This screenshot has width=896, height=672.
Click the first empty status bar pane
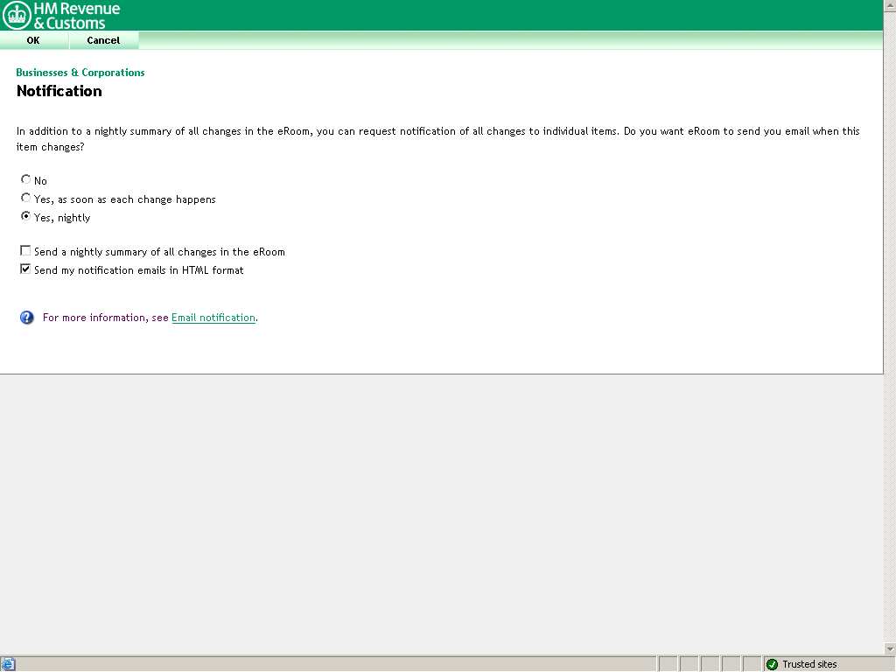point(668,664)
